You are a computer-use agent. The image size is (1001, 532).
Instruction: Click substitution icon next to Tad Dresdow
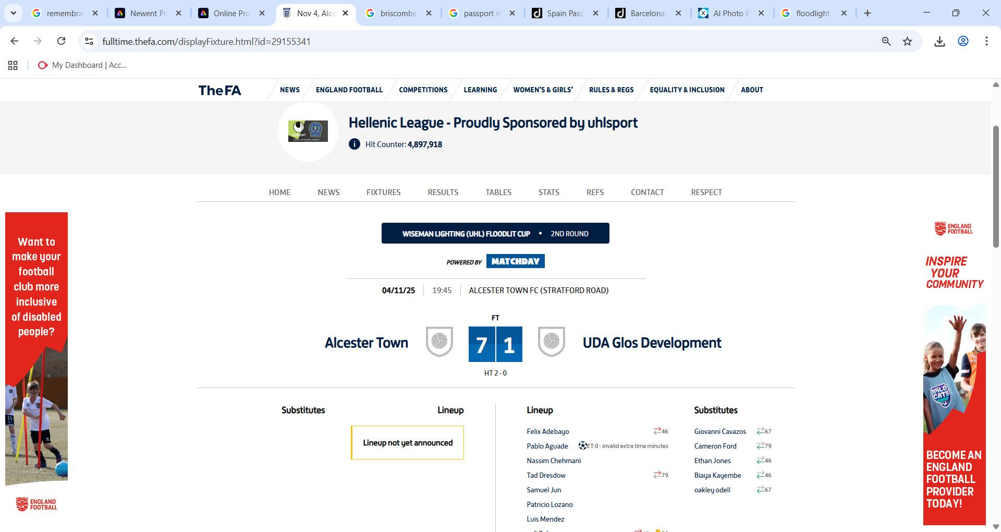(657, 475)
